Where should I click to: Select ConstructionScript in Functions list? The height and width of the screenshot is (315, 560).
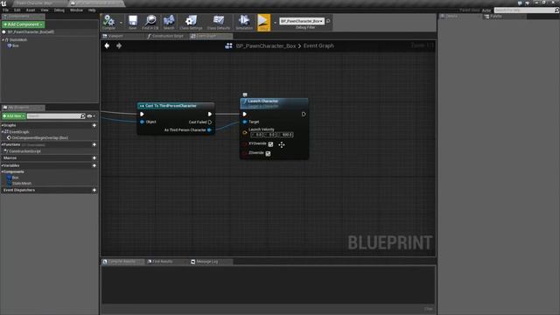point(24,151)
